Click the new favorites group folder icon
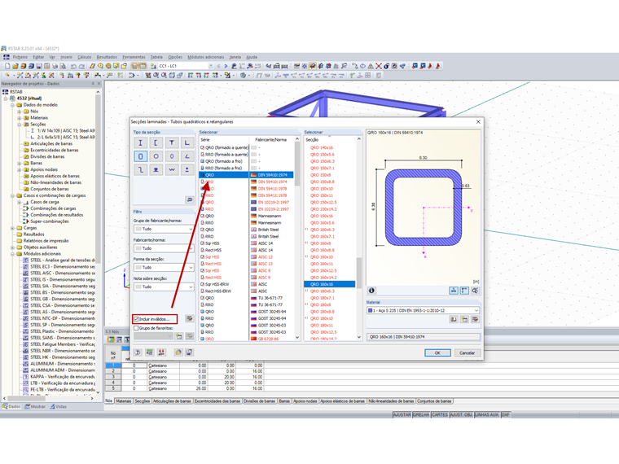 pos(179,336)
